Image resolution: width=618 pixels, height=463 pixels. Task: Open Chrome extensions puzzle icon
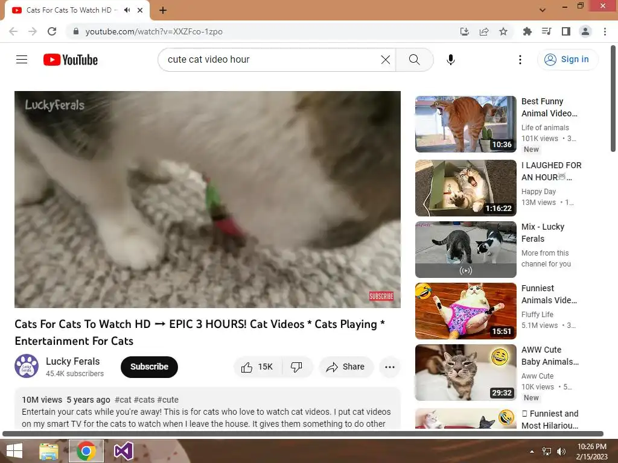527,31
